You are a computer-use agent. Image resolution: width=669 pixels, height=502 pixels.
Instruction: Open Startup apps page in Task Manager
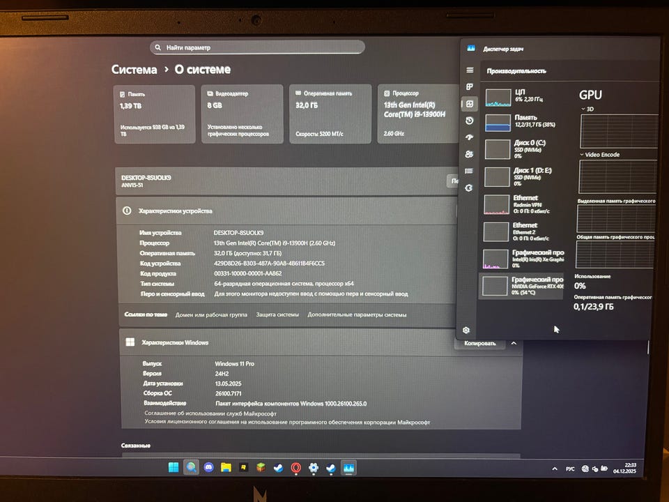point(469,137)
